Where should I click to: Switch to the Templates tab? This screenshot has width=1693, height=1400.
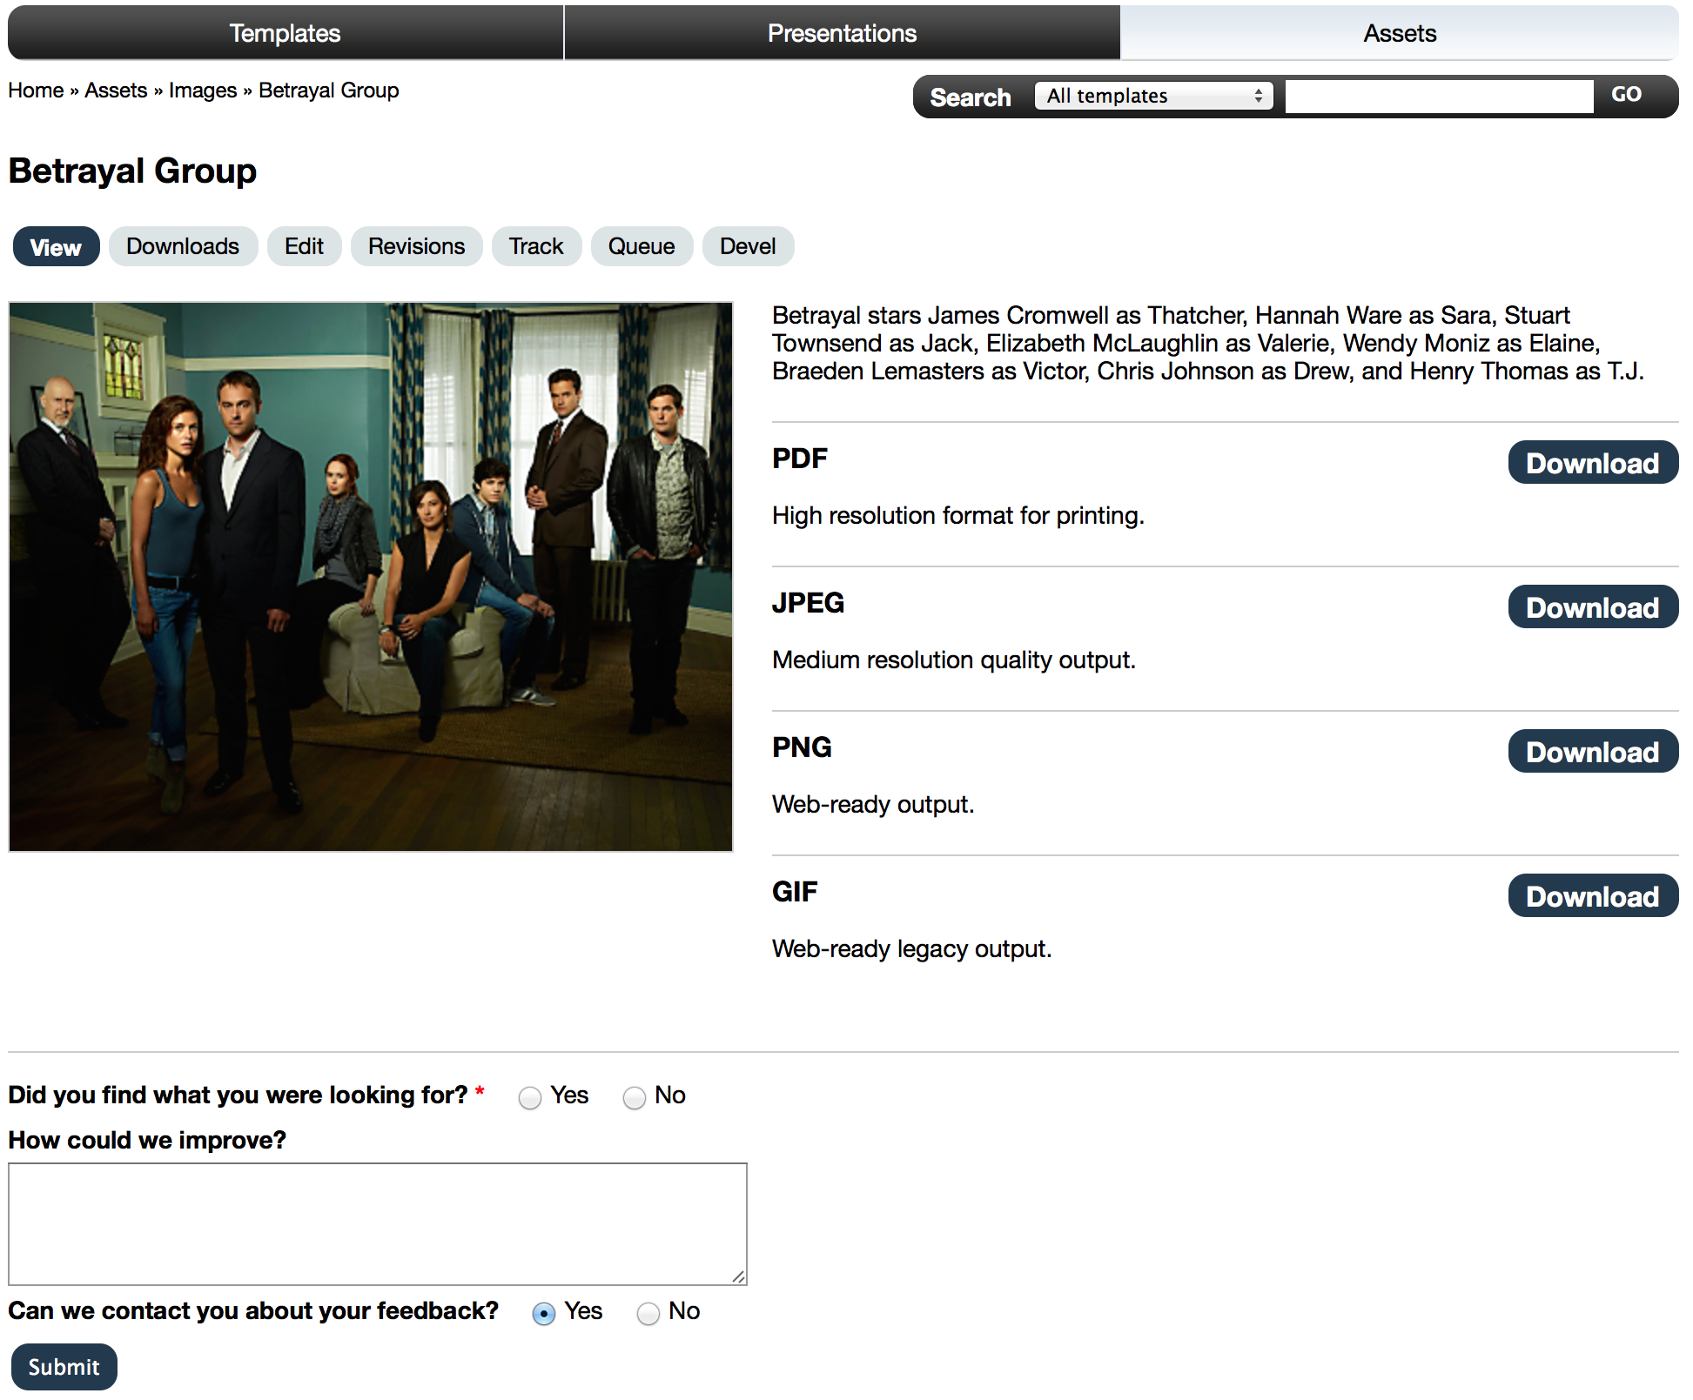click(285, 33)
